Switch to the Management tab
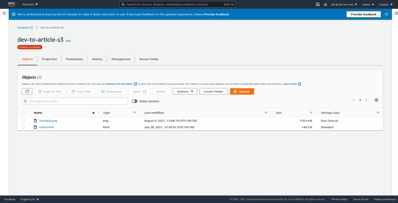The width and height of the screenshot is (398, 203). click(x=121, y=59)
